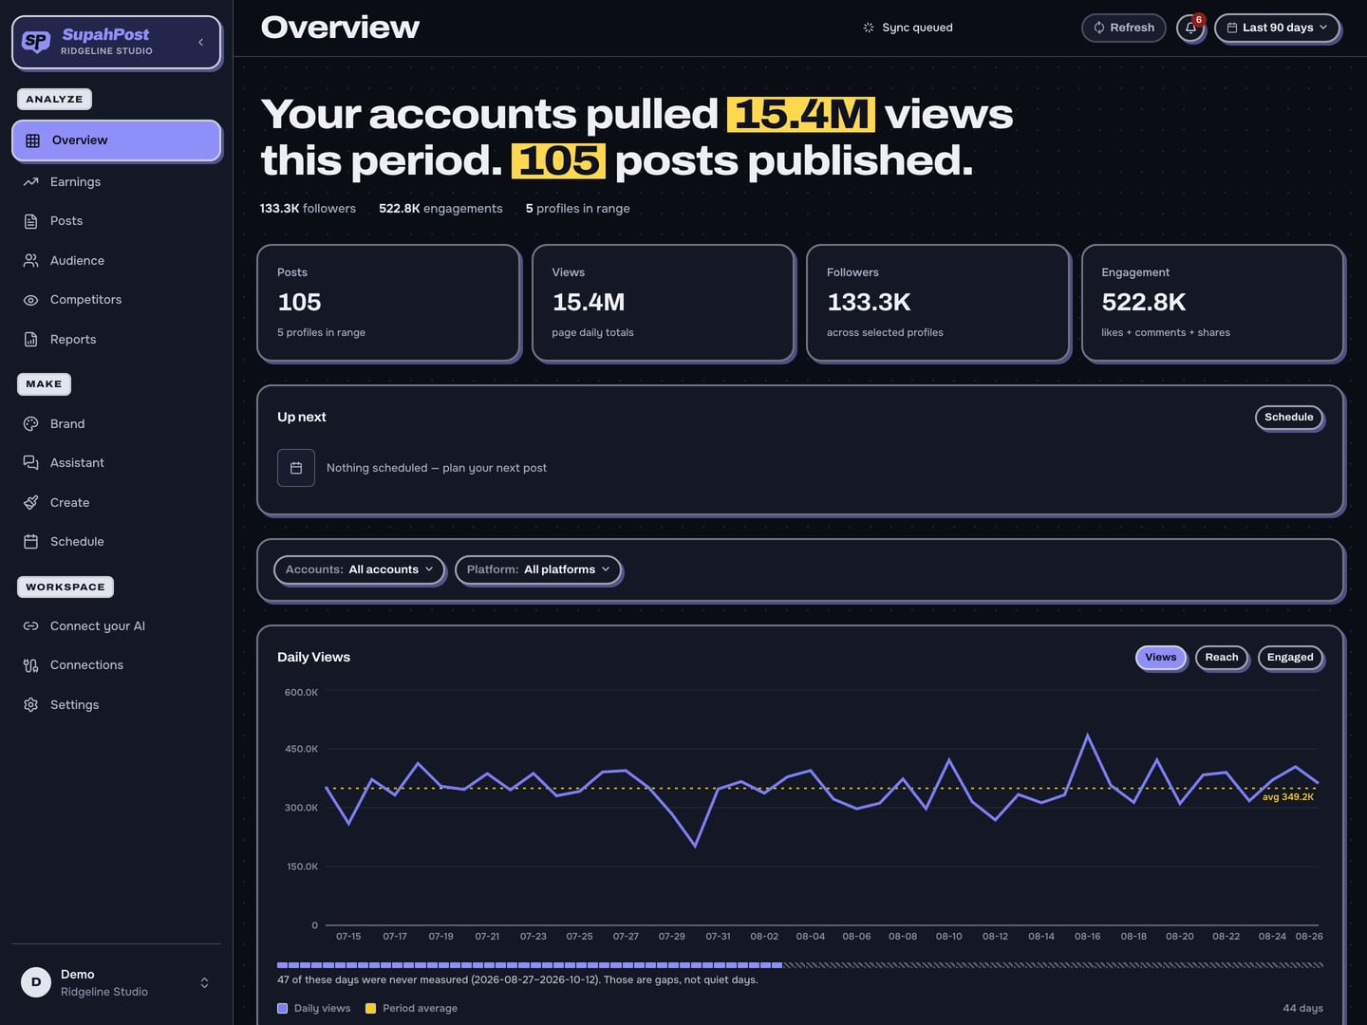Click the Settings gear icon
The image size is (1367, 1025).
pos(31,705)
